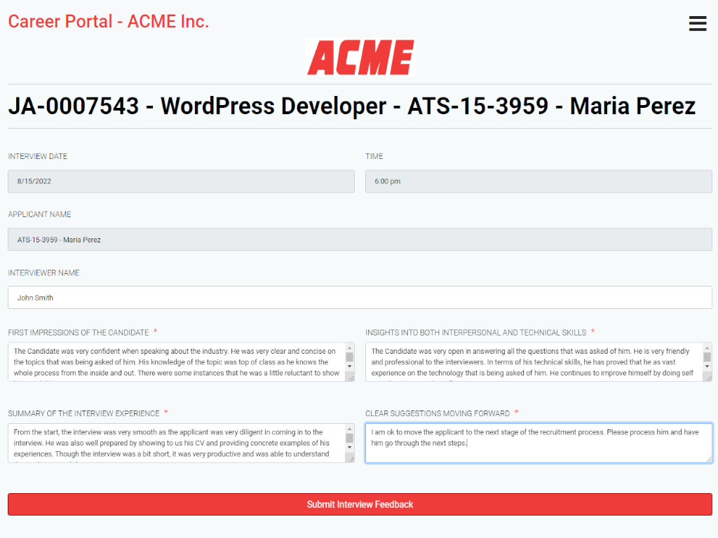Click Insights text area scrollbar down arrow

coord(707,366)
